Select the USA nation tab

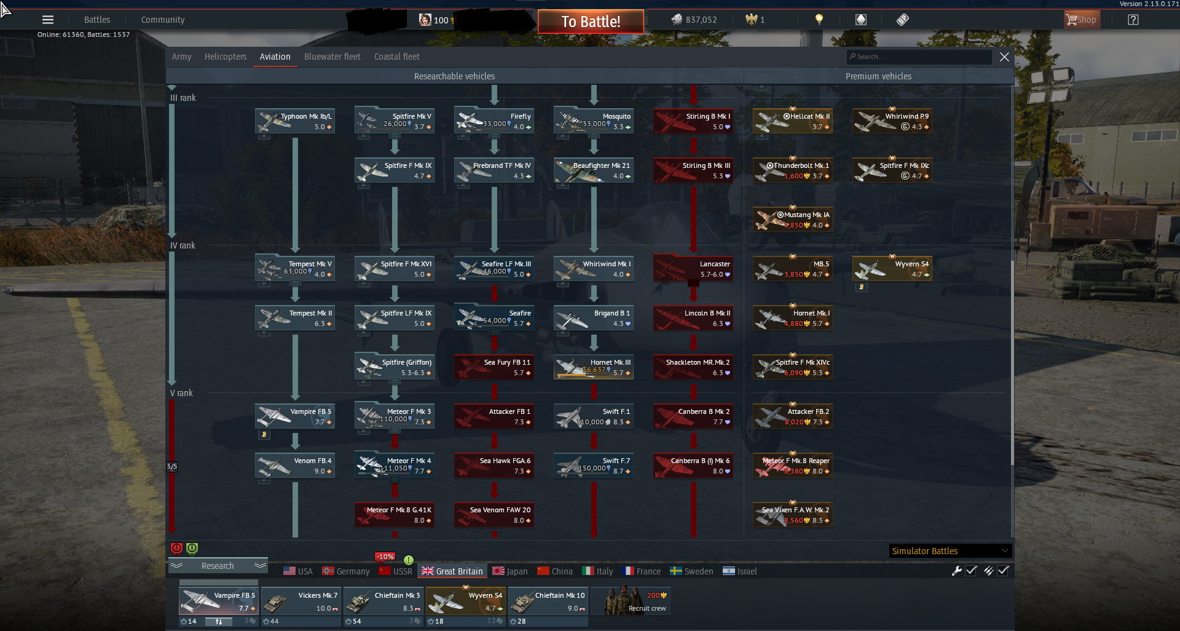(x=298, y=571)
